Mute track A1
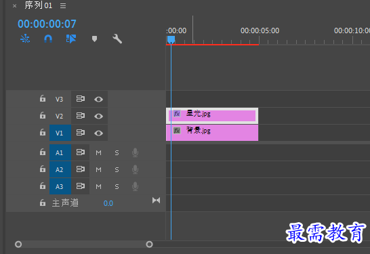The width and height of the screenshot is (370, 254). (x=99, y=153)
